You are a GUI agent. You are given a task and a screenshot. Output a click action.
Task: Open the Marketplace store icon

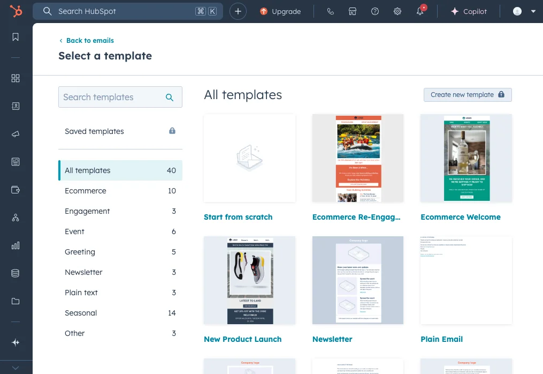click(x=353, y=11)
